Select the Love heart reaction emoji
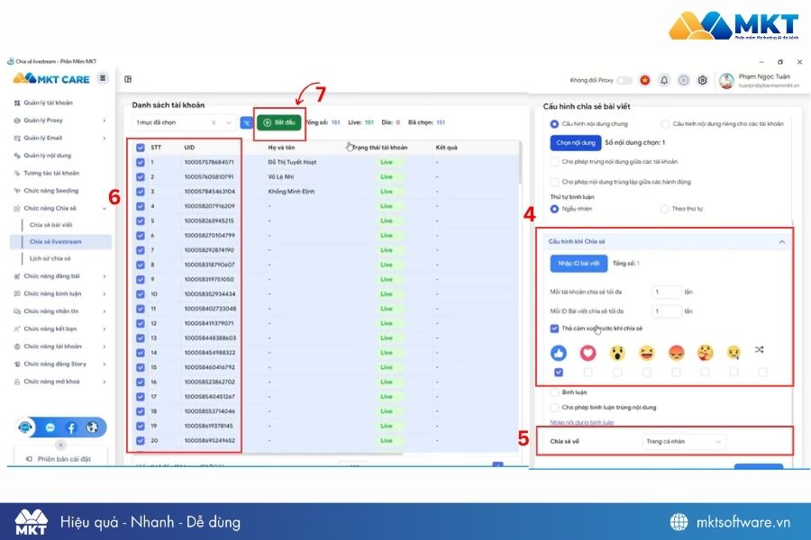 tap(588, 353)
